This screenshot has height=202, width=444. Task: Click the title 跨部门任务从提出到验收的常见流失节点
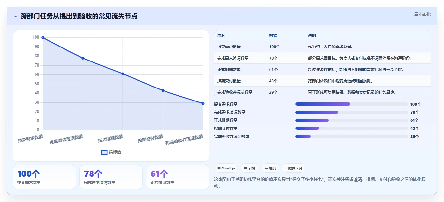(79, 16)
